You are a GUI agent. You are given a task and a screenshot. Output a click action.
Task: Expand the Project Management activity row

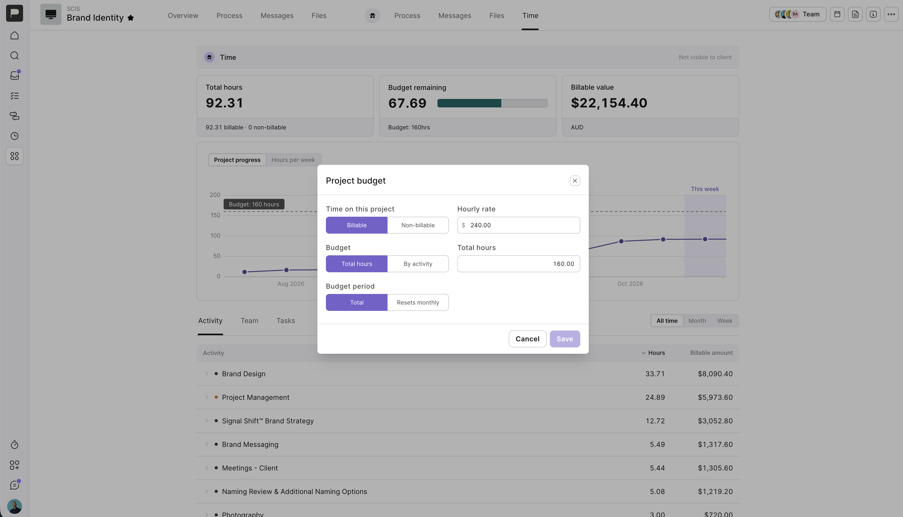coord(207,397)
